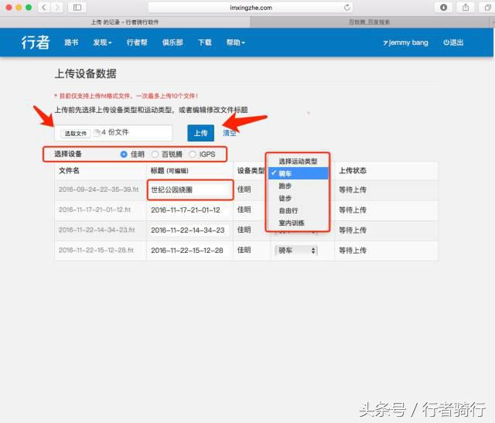Switch to the 上传的记录 browser tab
This screenshot has width=495, height=423.
[x=125, y=22]
